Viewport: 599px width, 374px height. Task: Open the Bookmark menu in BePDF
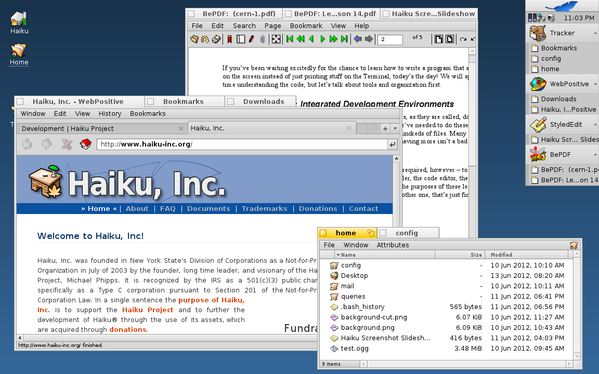(306, 25)
